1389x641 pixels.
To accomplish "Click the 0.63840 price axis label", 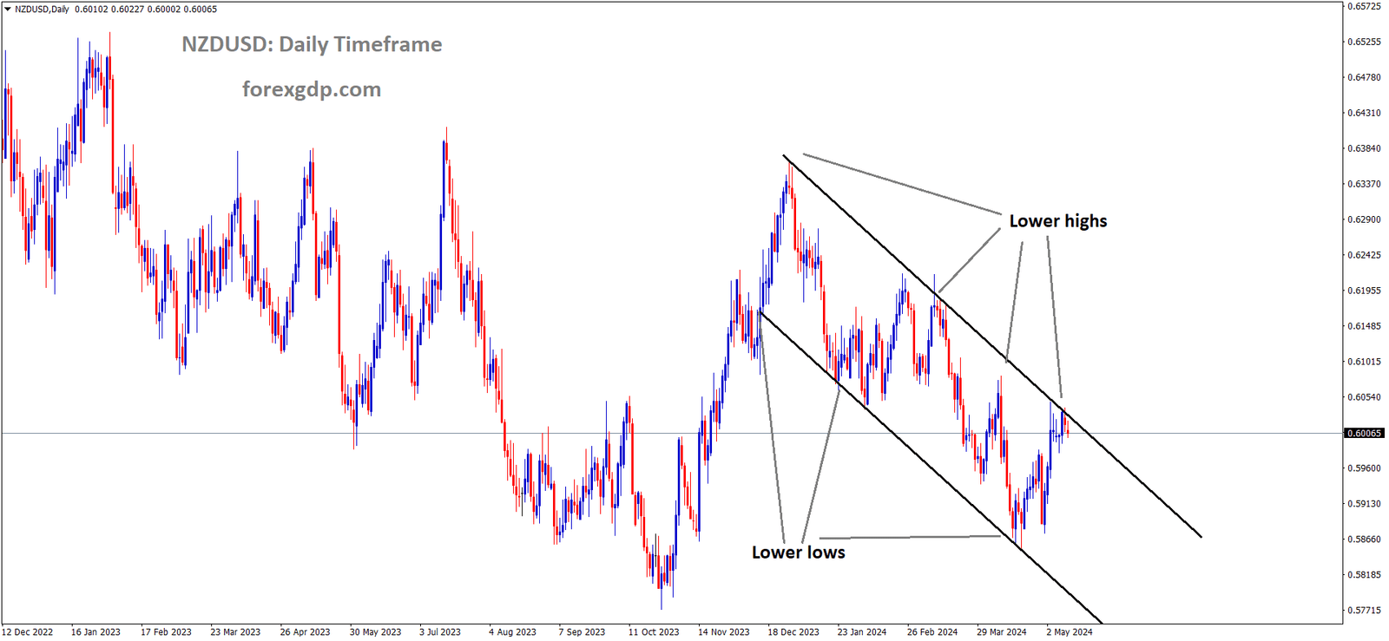I will tap(1364, 148).
